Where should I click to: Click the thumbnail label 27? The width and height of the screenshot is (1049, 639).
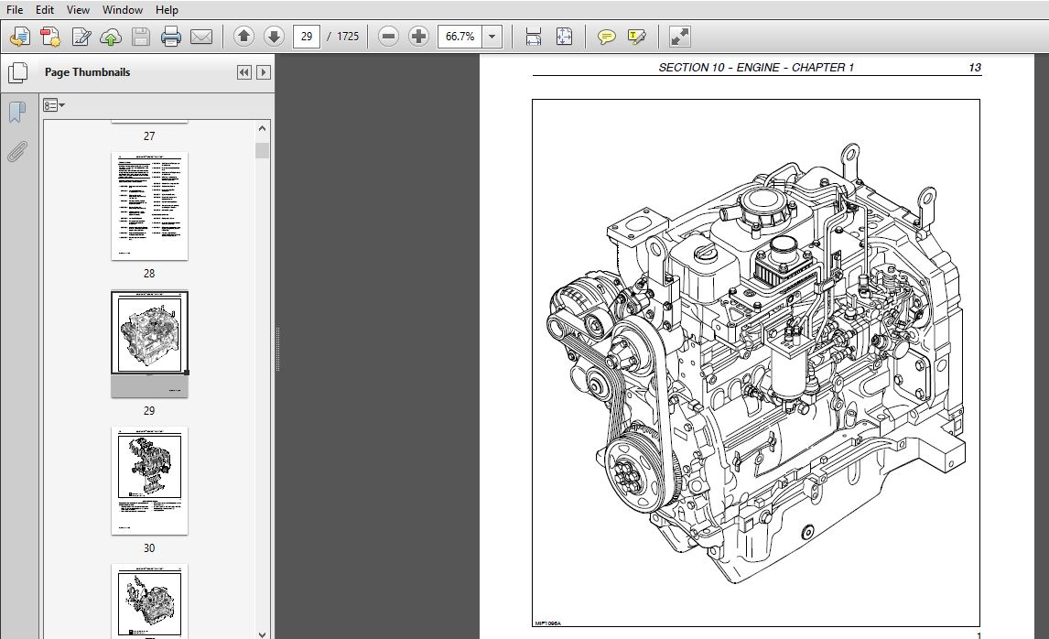pyautogui.click(x=149, y=135)
